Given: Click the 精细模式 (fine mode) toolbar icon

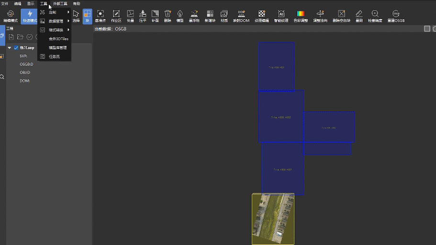Looking at the screenshot, I should point(10,16).
